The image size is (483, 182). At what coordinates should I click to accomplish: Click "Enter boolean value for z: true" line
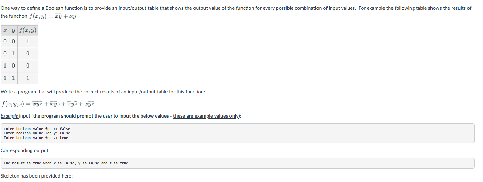(x=36, y=138)
